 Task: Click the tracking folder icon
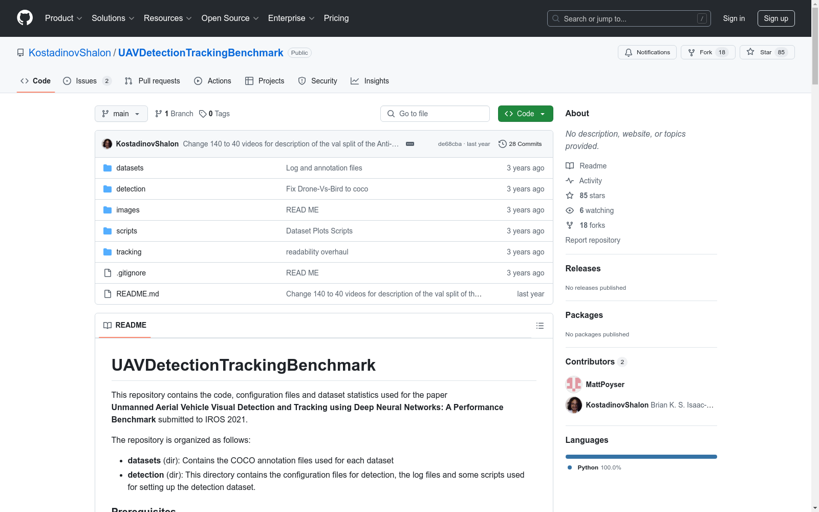(107, 252)
